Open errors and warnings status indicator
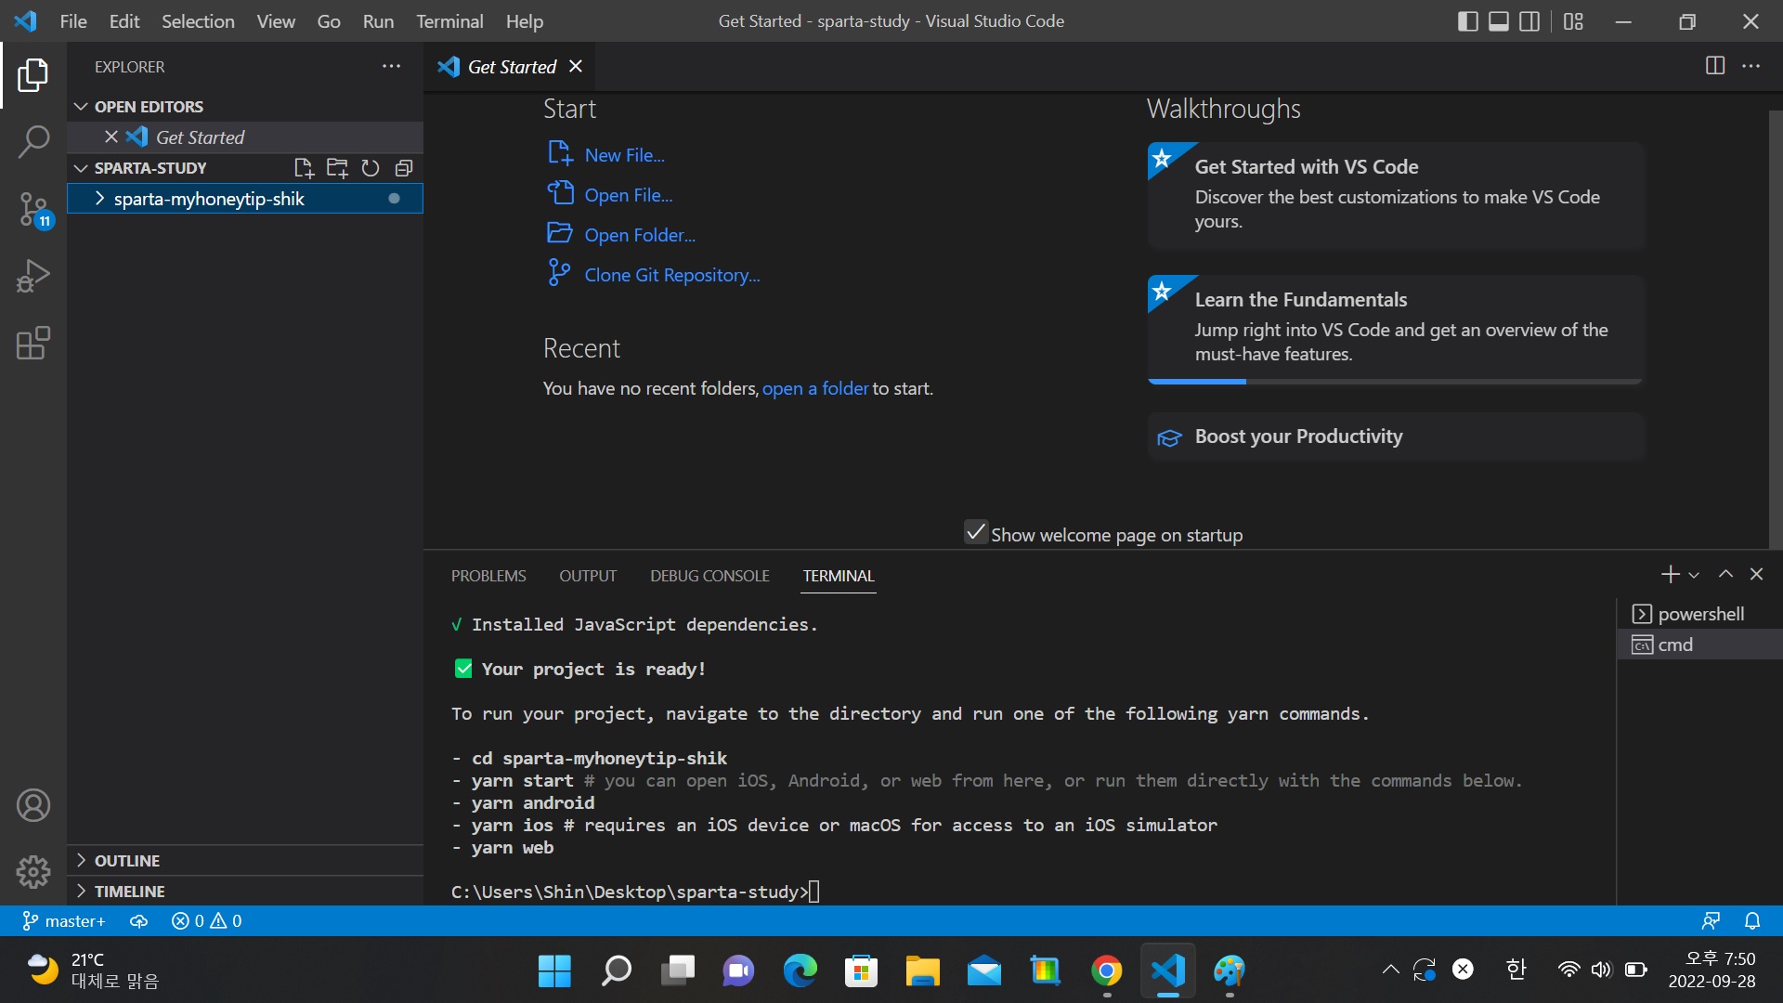 point(206,921)
